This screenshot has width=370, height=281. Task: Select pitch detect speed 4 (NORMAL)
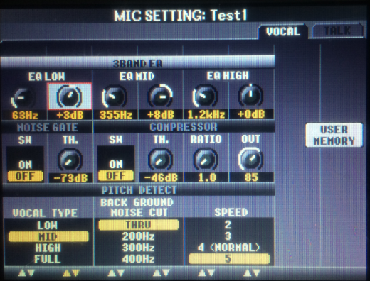tap(229, 248)
